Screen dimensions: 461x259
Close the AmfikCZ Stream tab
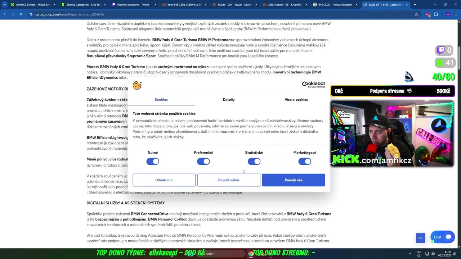[55, 5]
